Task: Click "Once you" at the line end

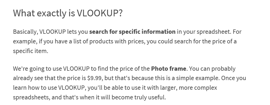Action: 233,78
